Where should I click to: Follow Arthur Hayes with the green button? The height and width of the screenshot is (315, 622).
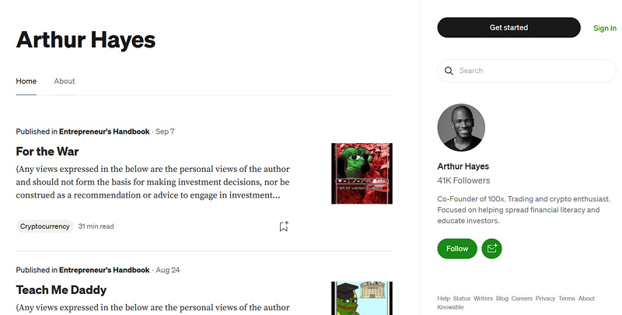(457, 249)
